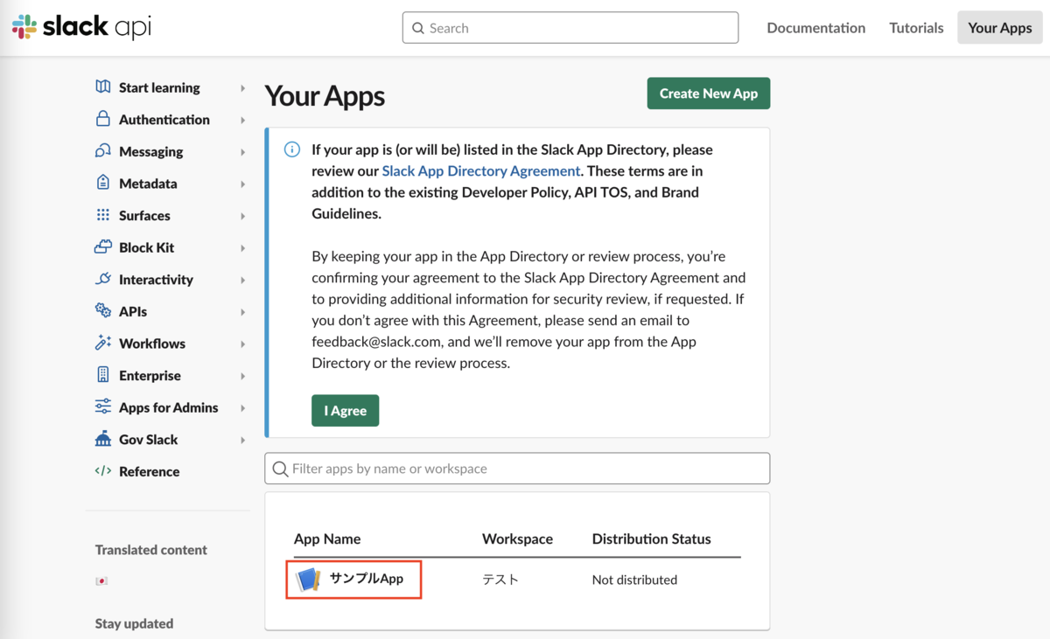The height and width of the screenshot is (639, 1050).
Task: Click the テスト workspace cell
Action: [x=500, y=580]
